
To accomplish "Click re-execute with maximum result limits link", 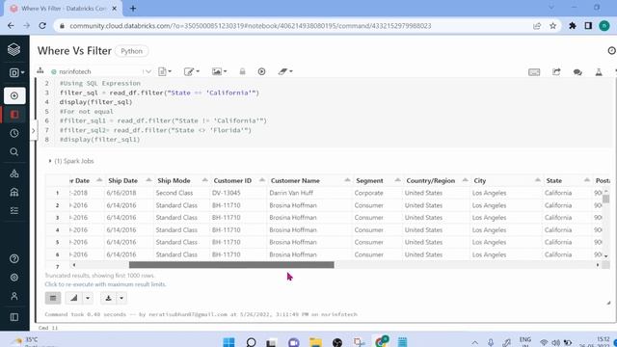I will coord(105,284).
